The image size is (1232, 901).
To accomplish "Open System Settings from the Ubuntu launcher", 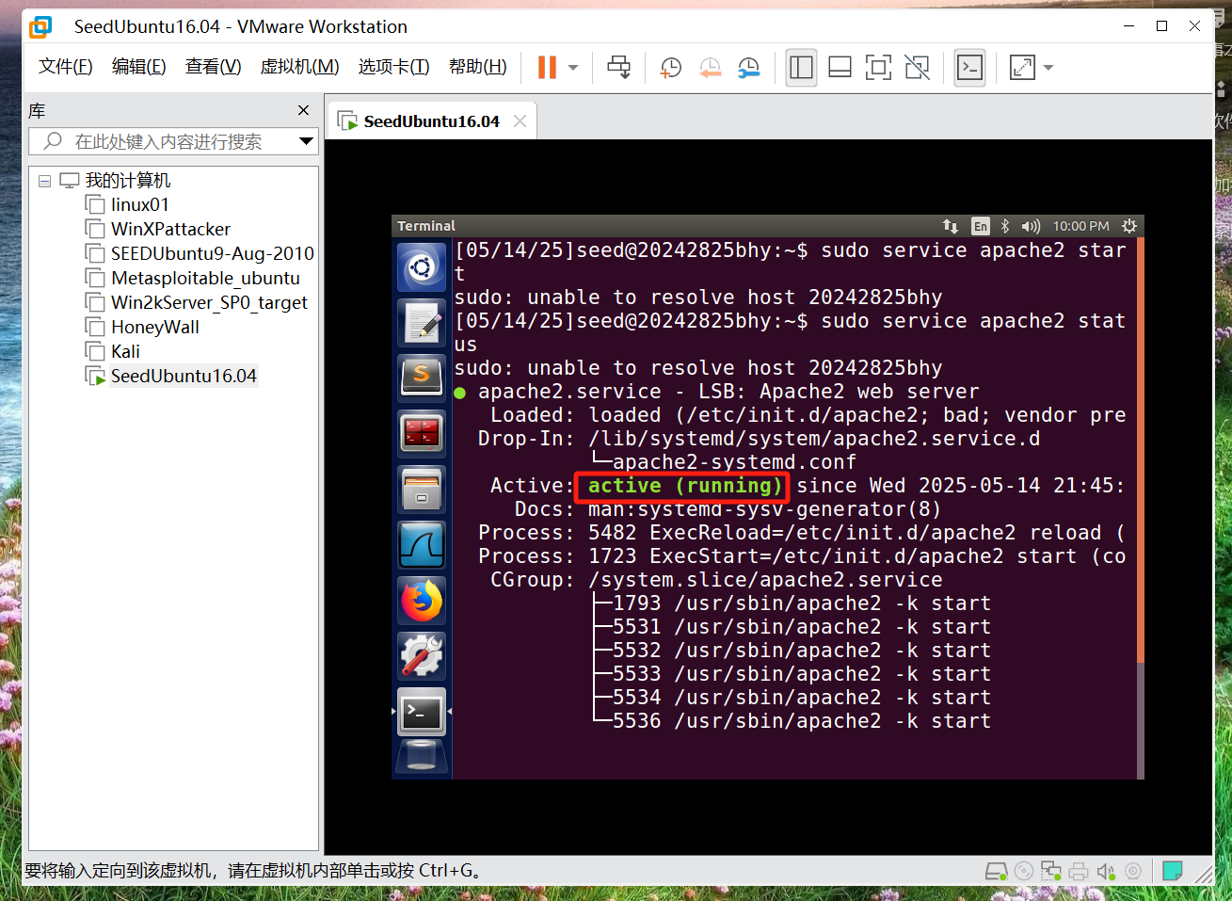I will [x=422, y=656].
